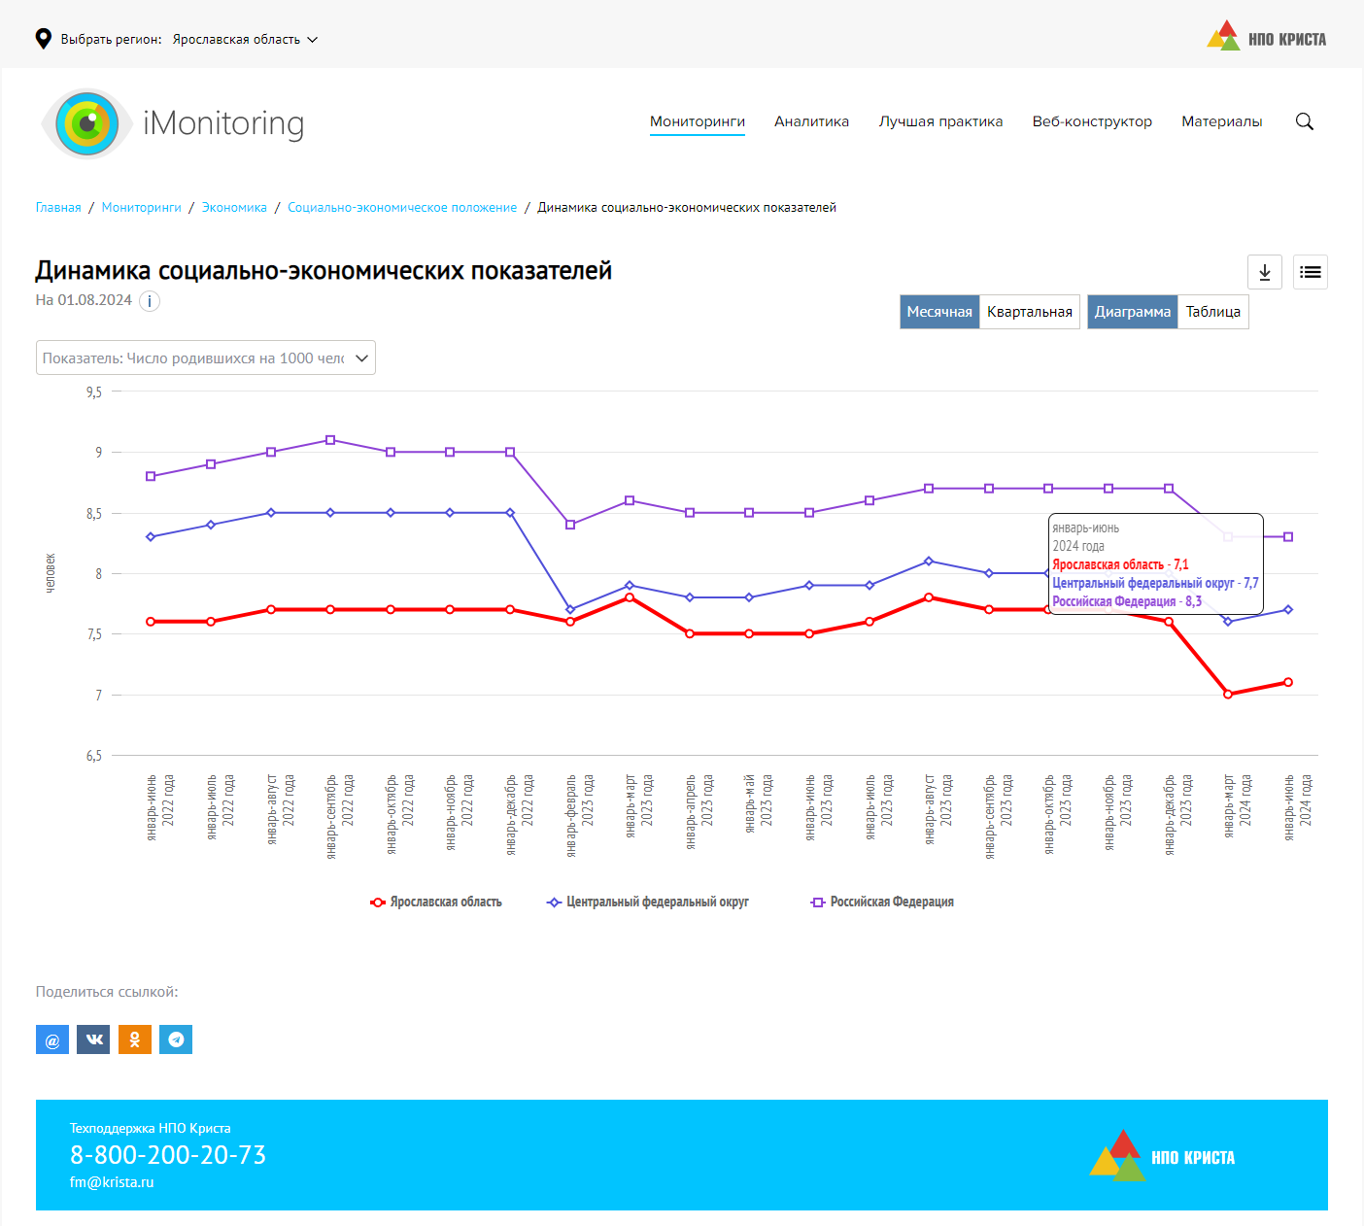Toggle Ярославская область legend series
This screenshot has width=1364, height=1226.
click(x=436, y=902)
